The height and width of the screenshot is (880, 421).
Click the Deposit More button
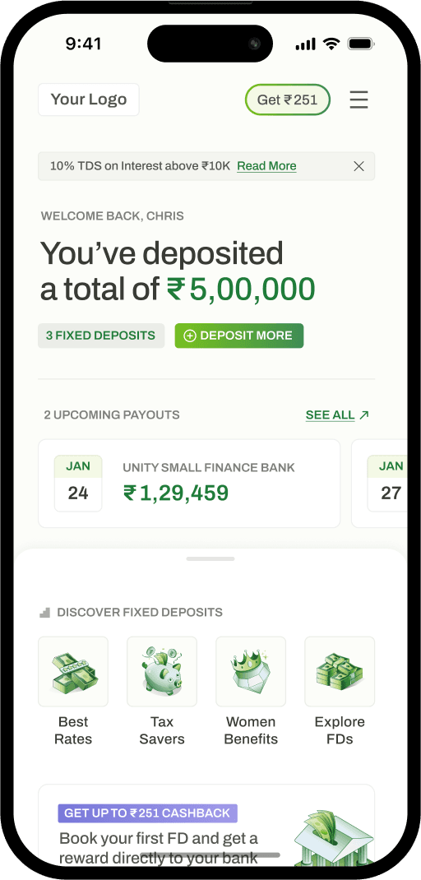(239, 336)
